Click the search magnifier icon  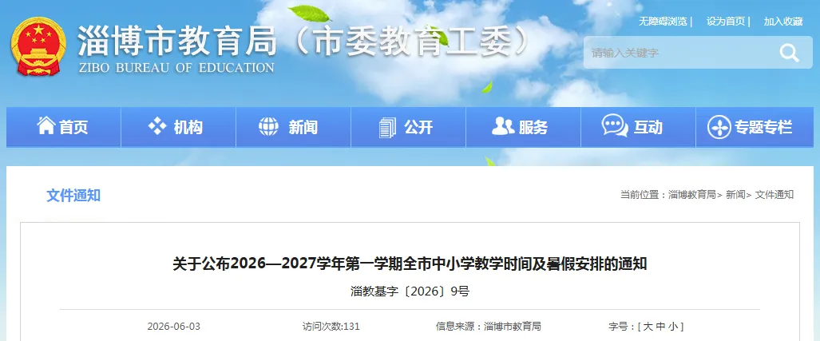click(789, 52)
